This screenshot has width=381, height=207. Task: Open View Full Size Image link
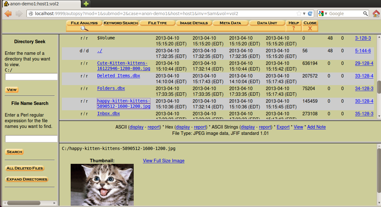pyautogui.click(x=164, y=161)
